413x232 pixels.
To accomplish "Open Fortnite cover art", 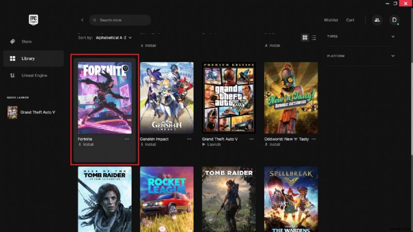I will point(105,98).
